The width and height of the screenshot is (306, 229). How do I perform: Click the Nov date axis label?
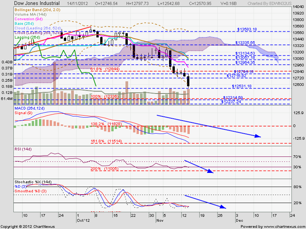pos(160,221)
